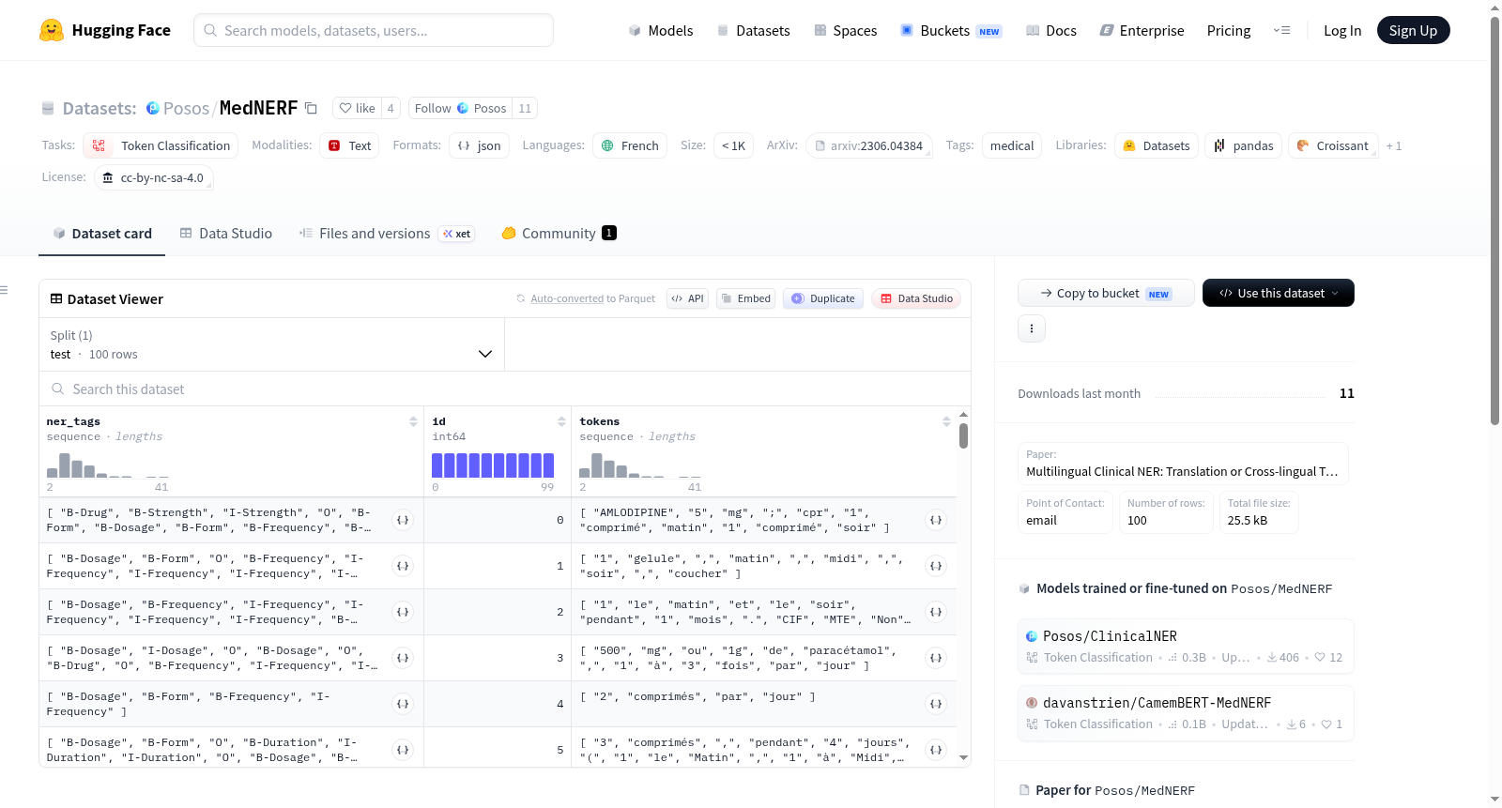The width and height of the screenshot is (1502, 808).
Task: Expand the Split test dropdown
Action: point(272,344)
